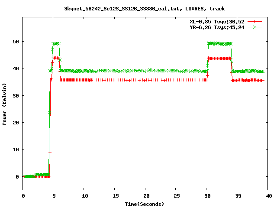Select legend entry YR-6.26 Tsys:45.24
The image size is (277, 208).
point(217,27)
